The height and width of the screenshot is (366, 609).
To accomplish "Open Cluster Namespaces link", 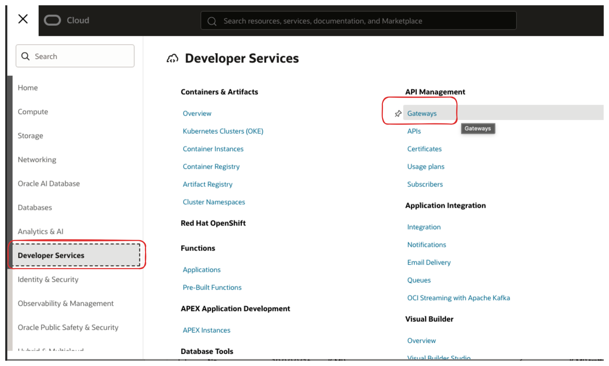I will pos(214,202).
